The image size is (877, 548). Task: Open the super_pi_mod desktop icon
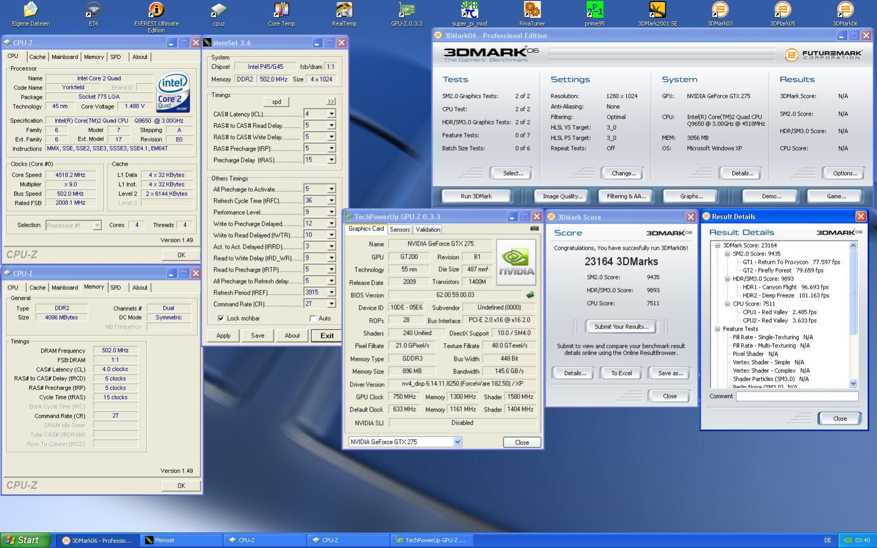(469, 10)
